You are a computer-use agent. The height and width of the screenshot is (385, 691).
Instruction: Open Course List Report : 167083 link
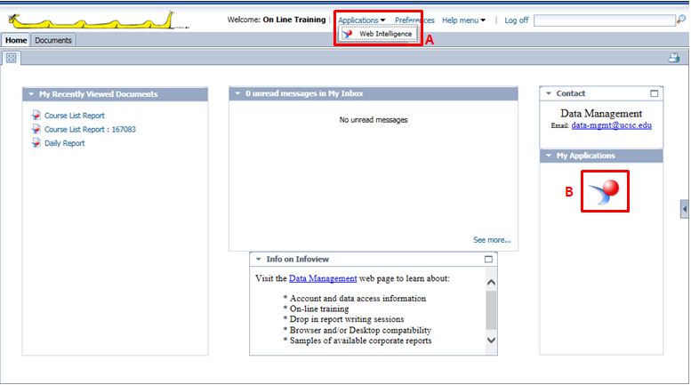pos(90,129)
